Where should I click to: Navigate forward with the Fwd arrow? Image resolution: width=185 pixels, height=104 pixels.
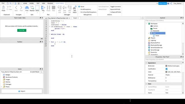pos(21,8)
